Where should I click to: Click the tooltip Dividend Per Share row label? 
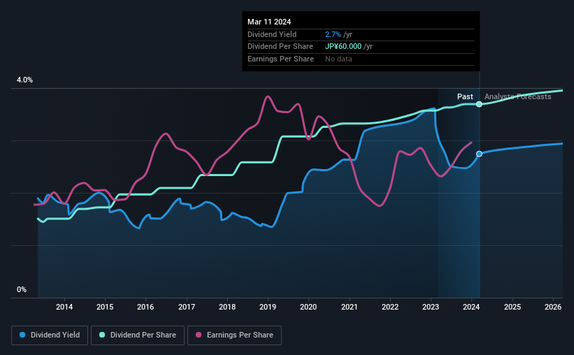click(x=280, y=47)
